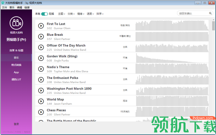The image size is (216, 135).
Task: Toggle the 本地/在线 switch
Action: coord(44,14)
